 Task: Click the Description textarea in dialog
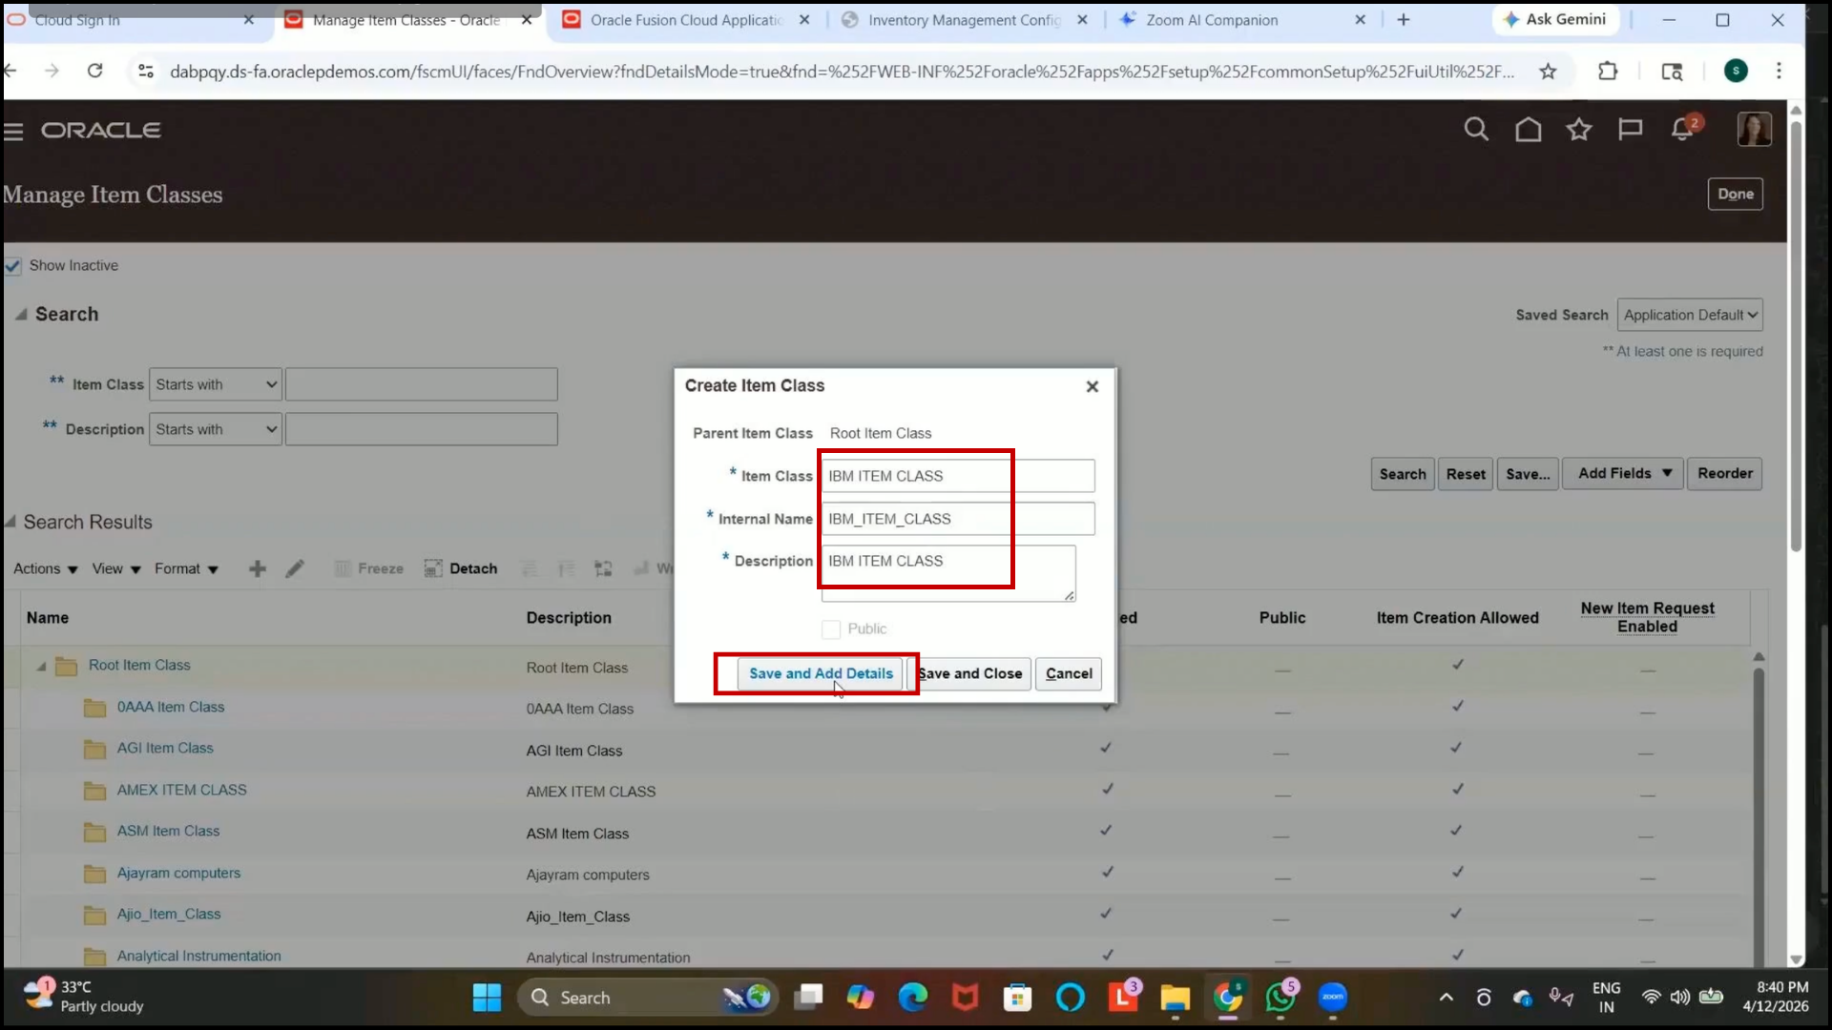pos(948,573)
